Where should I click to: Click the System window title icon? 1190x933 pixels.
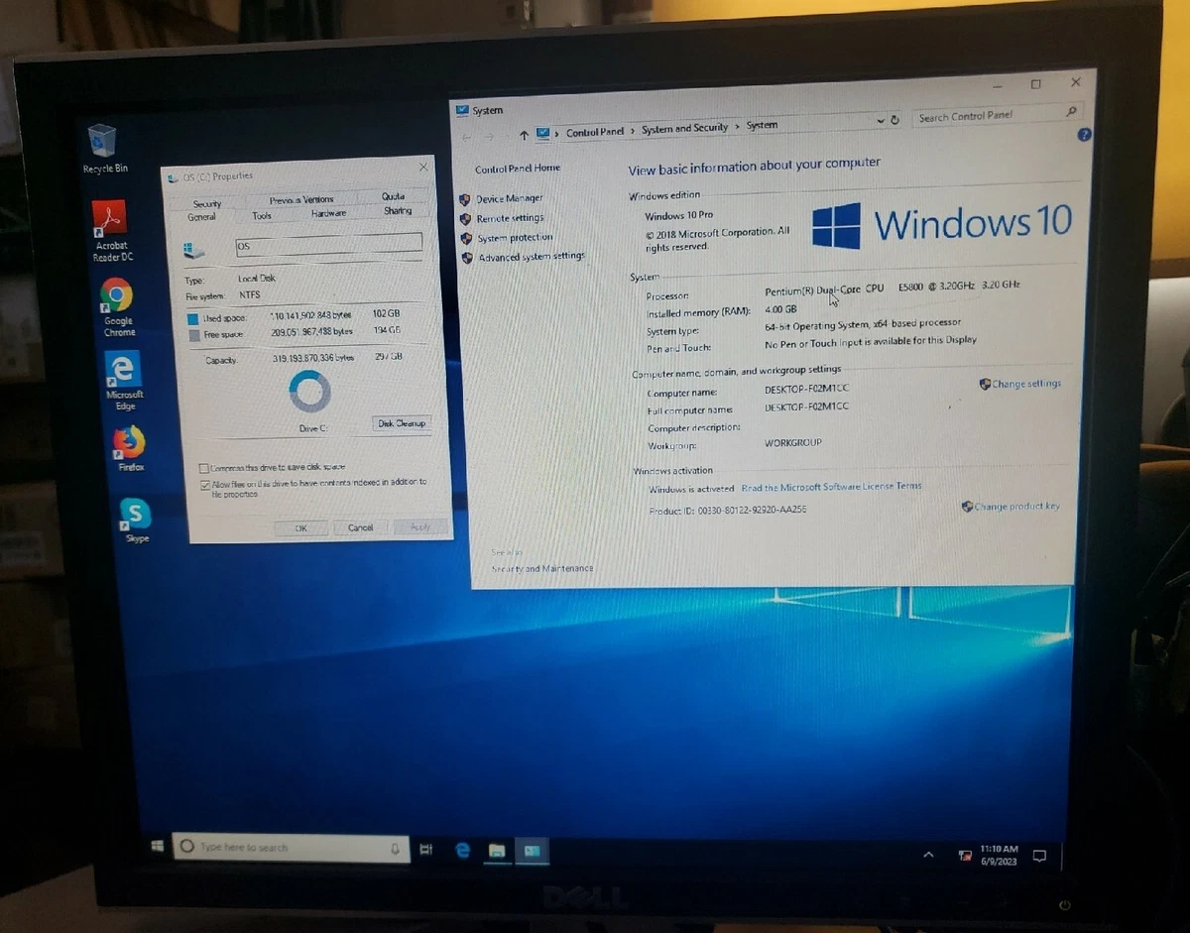tap(462, 110)
